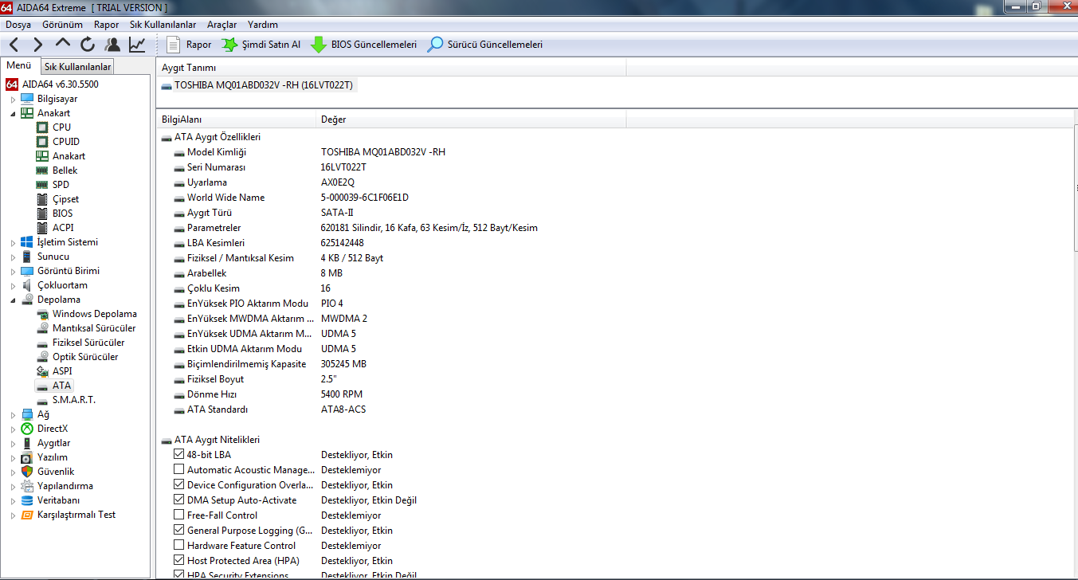Go forward with the right arrow toolbar icon
This screenshot has height=580, width=1078.
click(37, 45)
